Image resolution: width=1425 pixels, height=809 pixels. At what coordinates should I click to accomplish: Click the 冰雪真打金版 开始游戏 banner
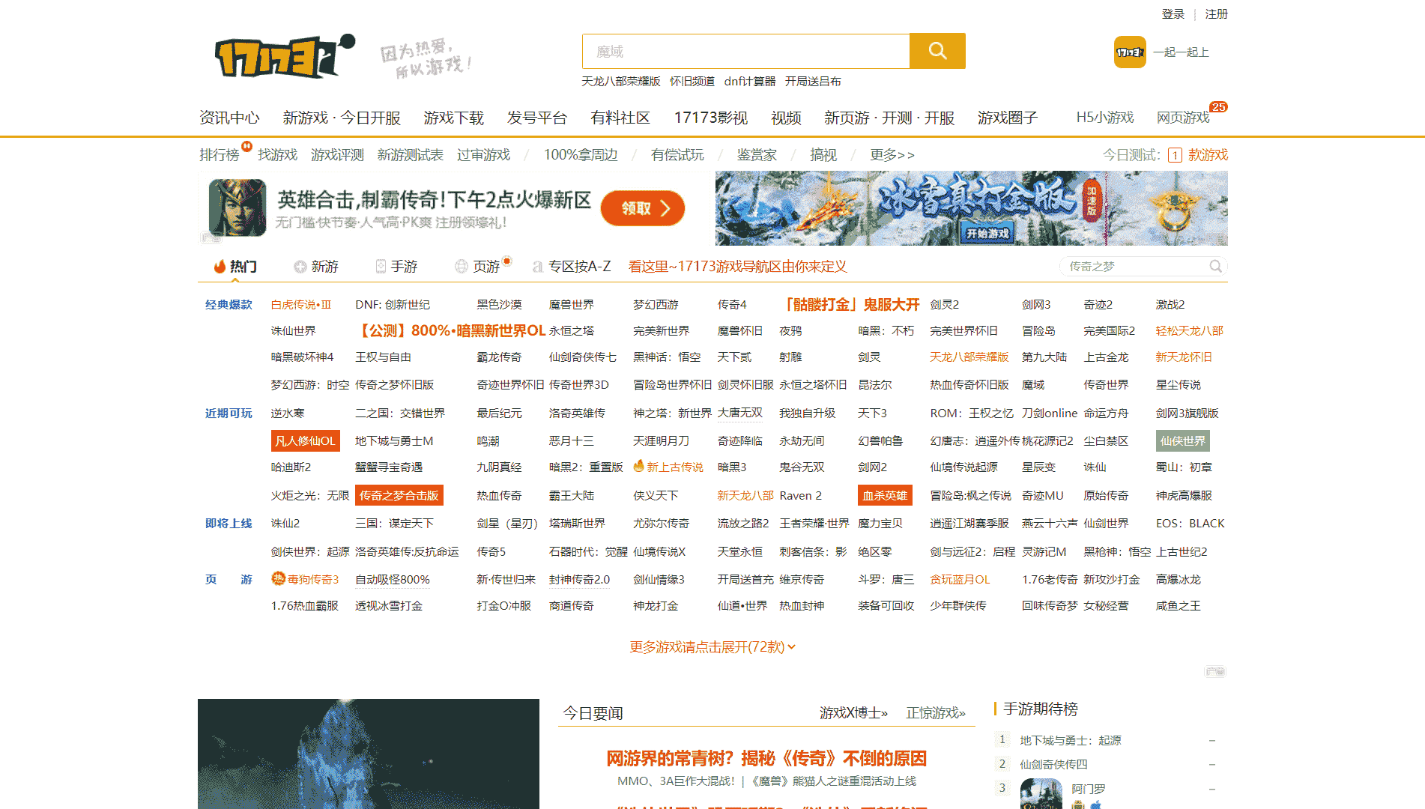click(x=972, y=208)
